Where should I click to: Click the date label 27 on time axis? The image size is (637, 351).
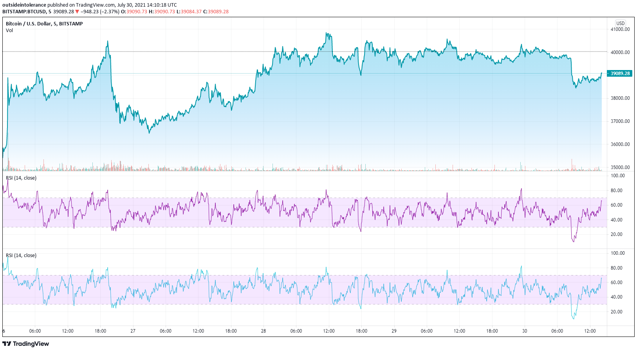tap(133, 331)
